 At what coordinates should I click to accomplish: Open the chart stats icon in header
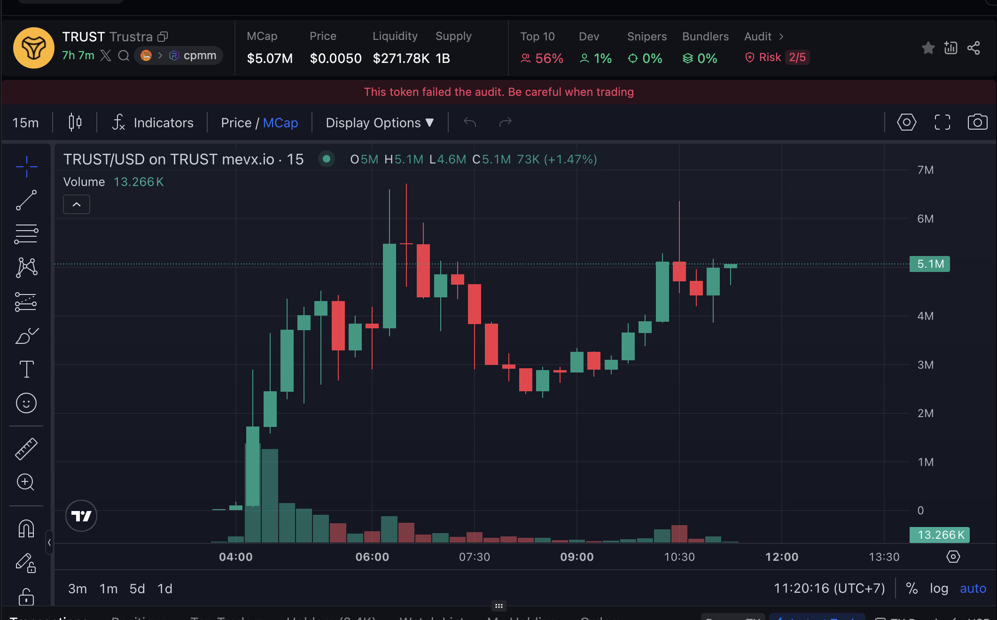pos(950,48)
